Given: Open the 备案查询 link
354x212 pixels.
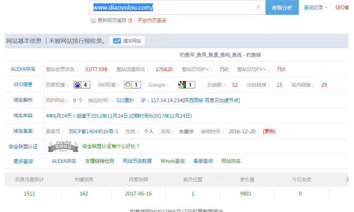Looking at the screenshot, I should 203,161.
